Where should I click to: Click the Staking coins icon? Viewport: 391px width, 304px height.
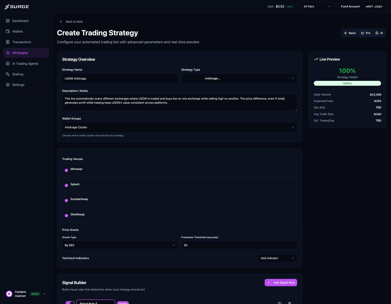[x=8, y=74]
